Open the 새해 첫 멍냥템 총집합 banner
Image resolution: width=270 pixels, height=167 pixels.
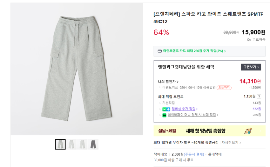tap(206, 131)
